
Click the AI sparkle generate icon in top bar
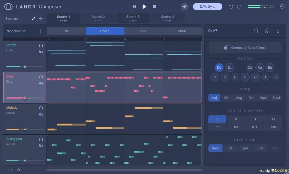tap(184, 7)
